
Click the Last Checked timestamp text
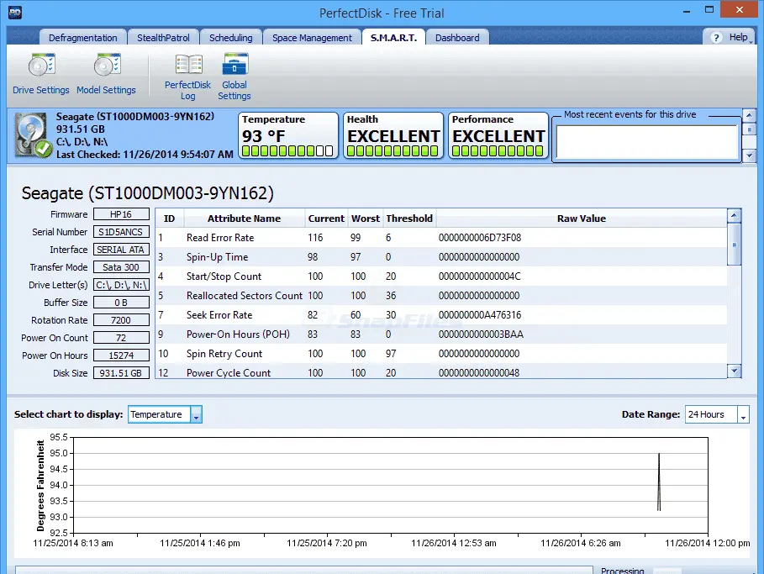click(145, 155)
